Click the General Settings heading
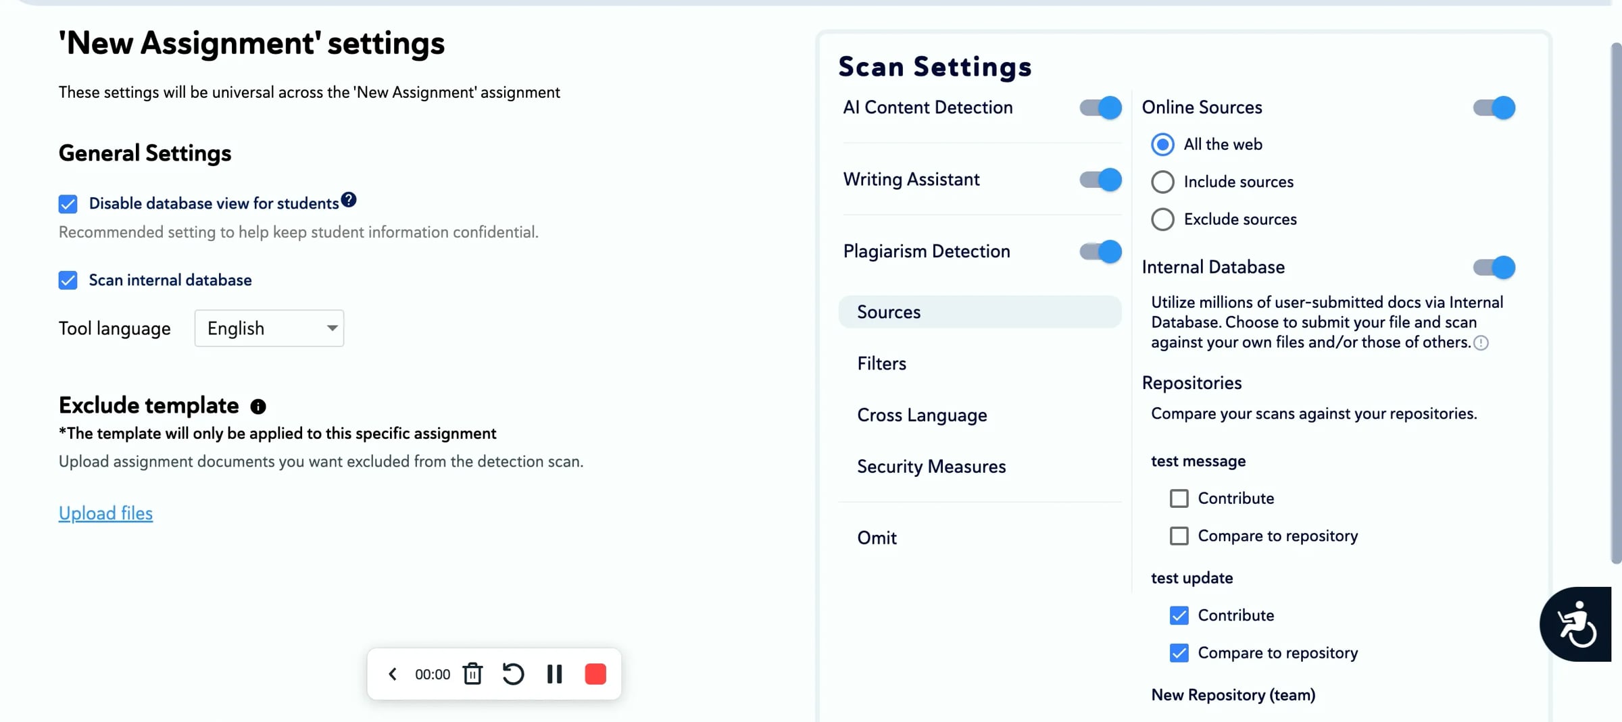This screenshot has width=1622, height=722. (145, 153)
